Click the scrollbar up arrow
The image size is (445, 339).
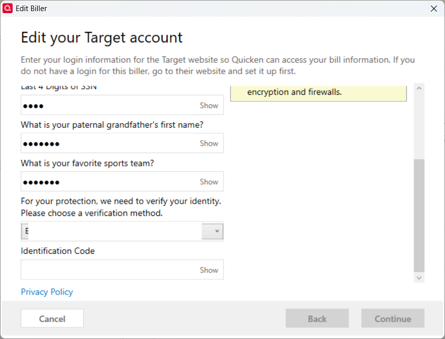[419, 88]
